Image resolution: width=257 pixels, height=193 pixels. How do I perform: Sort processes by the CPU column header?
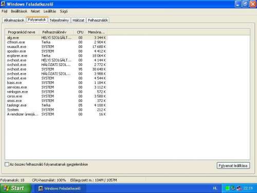pyautogui.click(x=80, y=32)
